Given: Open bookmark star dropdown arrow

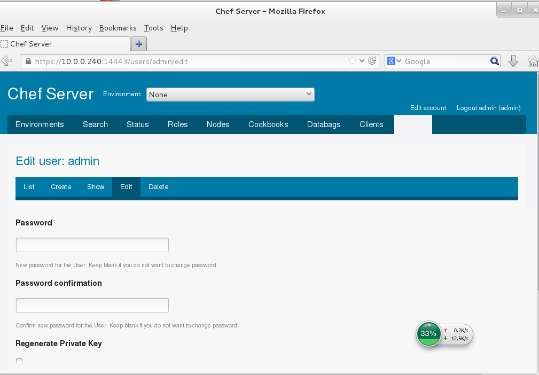Looking at the screenshot, I should click(x=362, y=61).
